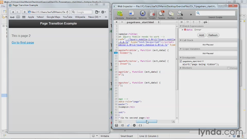Screen dimensions: 247x139
Task: Toggle enable breakpoints check icon
Action: click(128, 125)
